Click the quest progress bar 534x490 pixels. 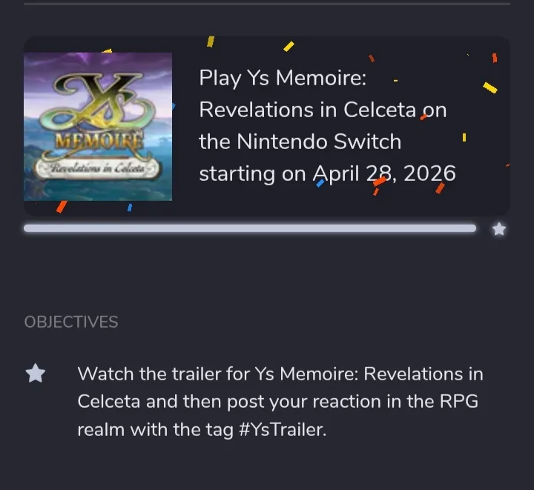249,228
